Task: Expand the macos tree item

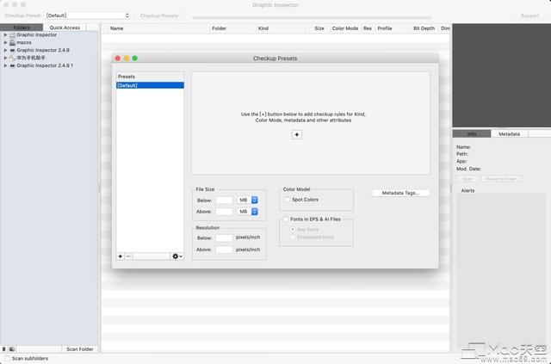Action: pos(5,42)
